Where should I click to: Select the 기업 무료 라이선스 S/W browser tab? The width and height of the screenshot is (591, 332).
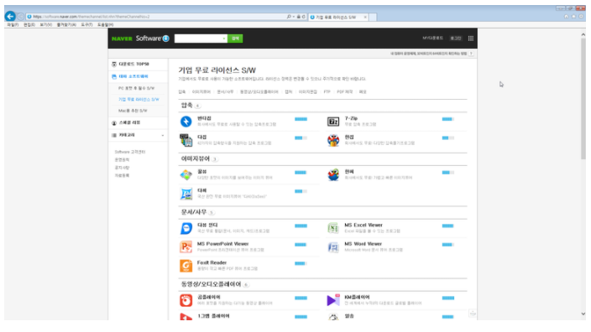tap(338, 17)
